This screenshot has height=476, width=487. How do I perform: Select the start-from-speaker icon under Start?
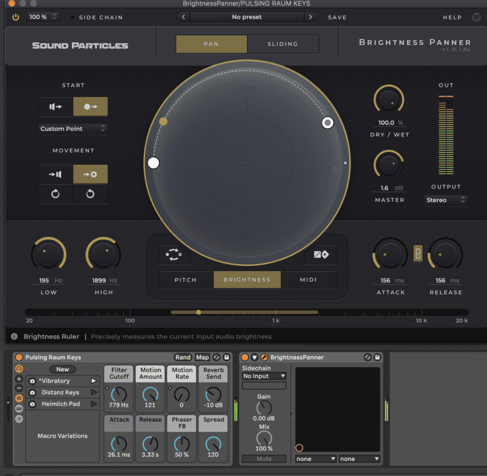(56, 107)
